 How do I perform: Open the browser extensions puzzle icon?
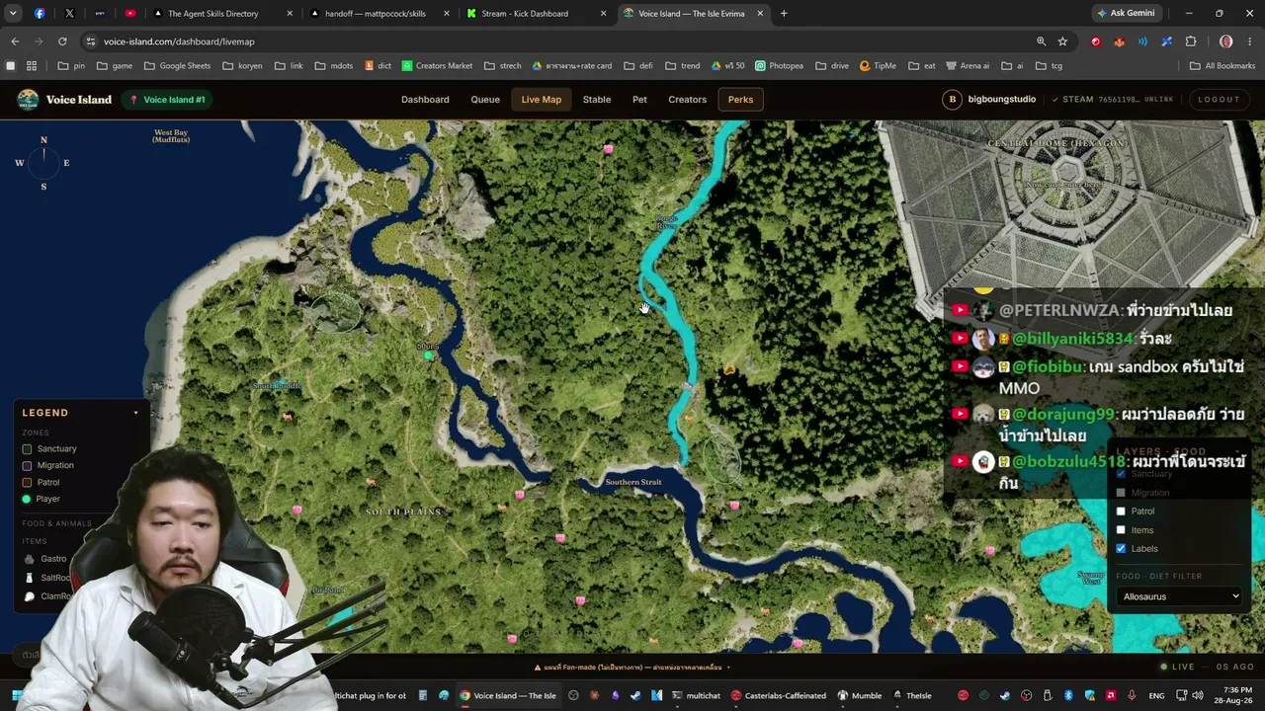[1191, 41]
